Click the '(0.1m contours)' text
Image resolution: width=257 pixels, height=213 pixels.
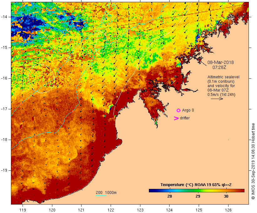point(221,81)
